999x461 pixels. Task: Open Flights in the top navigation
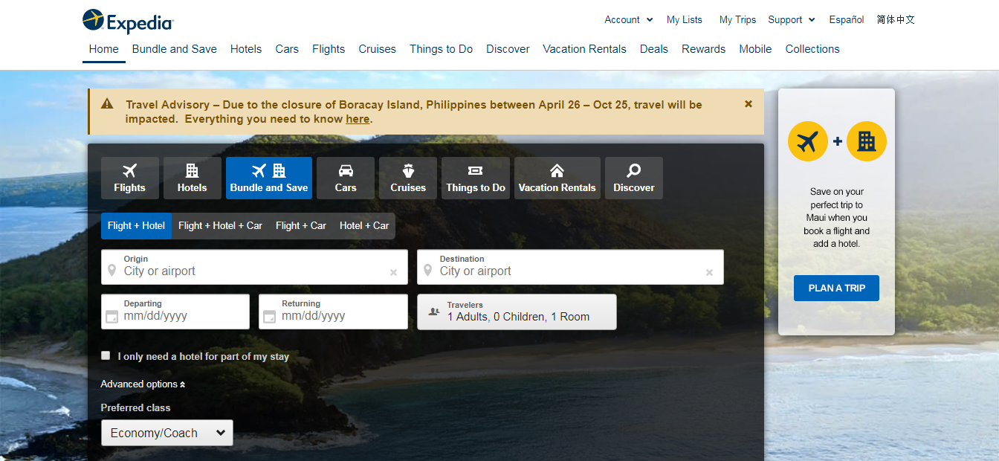click(x=329, y=49)
